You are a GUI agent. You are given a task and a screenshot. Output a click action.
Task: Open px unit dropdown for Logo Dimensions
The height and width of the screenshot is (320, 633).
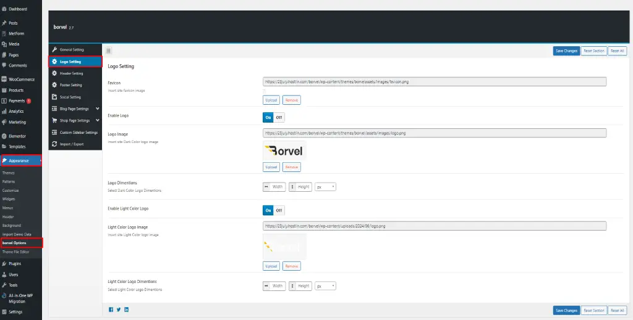(325, 187)
